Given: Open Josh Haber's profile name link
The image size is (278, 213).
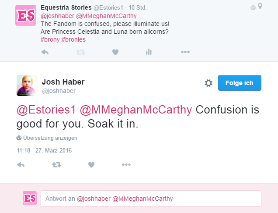Looking at the screenshot, I should 63,82.
